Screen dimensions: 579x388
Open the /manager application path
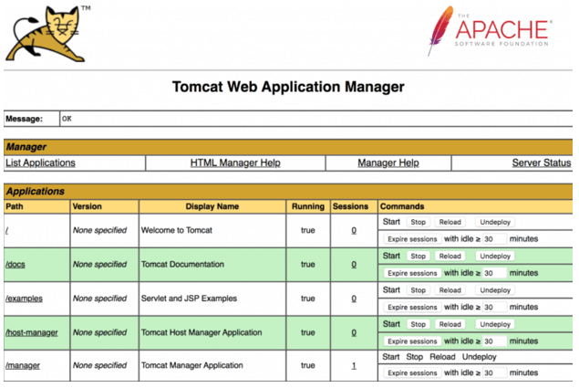(23, 365)
